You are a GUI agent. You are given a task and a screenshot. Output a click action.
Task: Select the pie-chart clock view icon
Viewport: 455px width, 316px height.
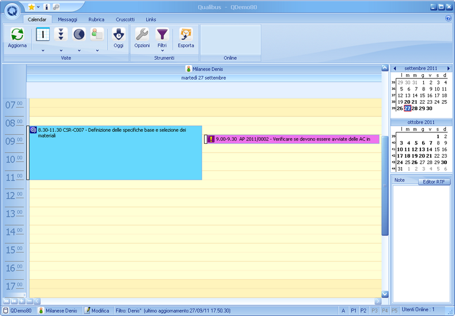(79, 34)
